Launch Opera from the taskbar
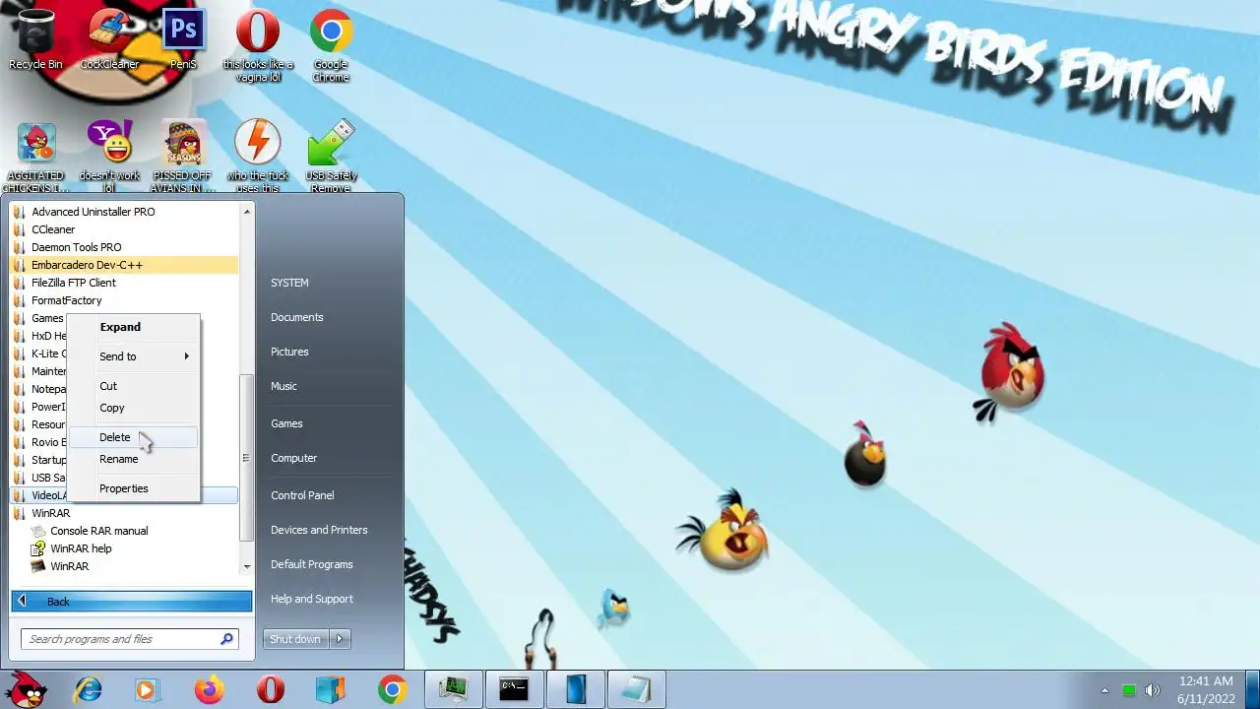 (x=270, y=689)
